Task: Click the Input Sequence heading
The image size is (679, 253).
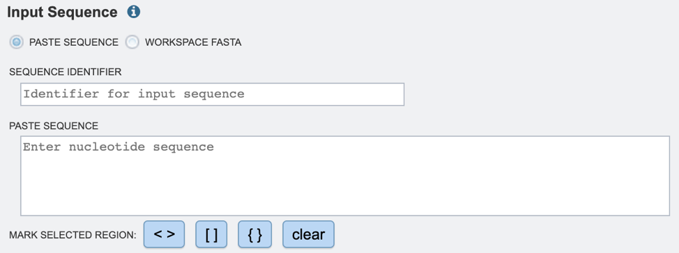Action: pos(62,13)
